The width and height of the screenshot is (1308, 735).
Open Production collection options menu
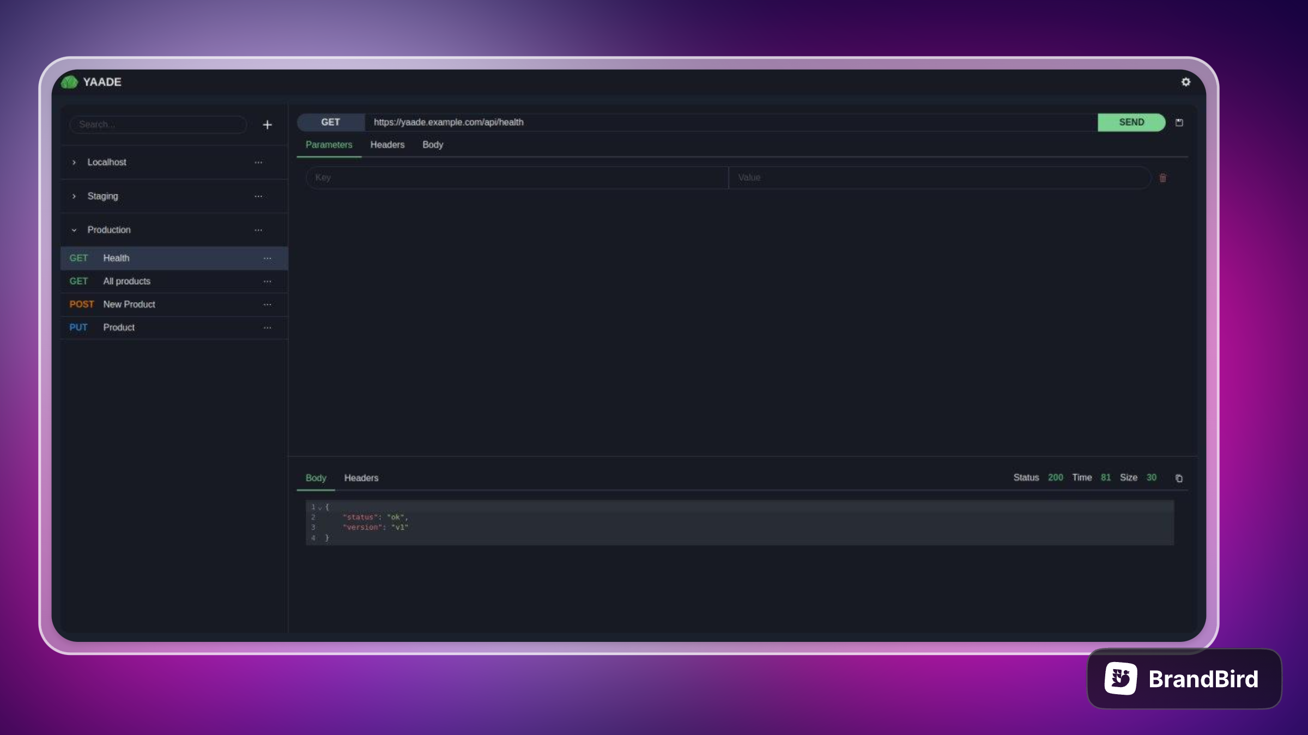coord(258,230)
